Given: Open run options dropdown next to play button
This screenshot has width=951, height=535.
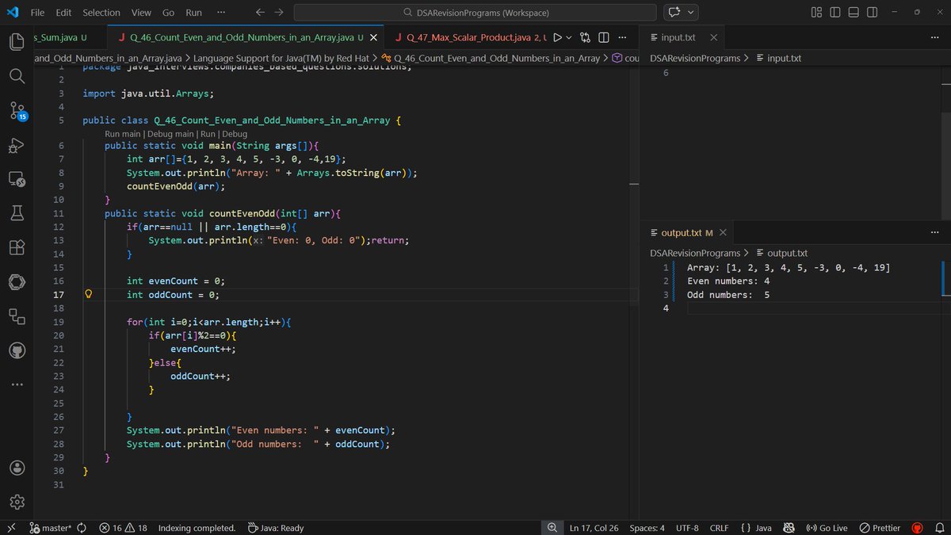Looking at the screenshot, I should 569,37.
